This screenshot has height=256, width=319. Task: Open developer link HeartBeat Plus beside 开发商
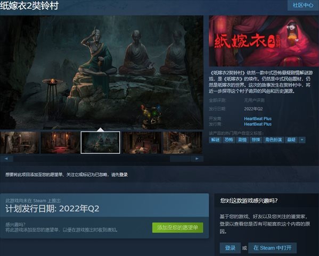(258, 119)
